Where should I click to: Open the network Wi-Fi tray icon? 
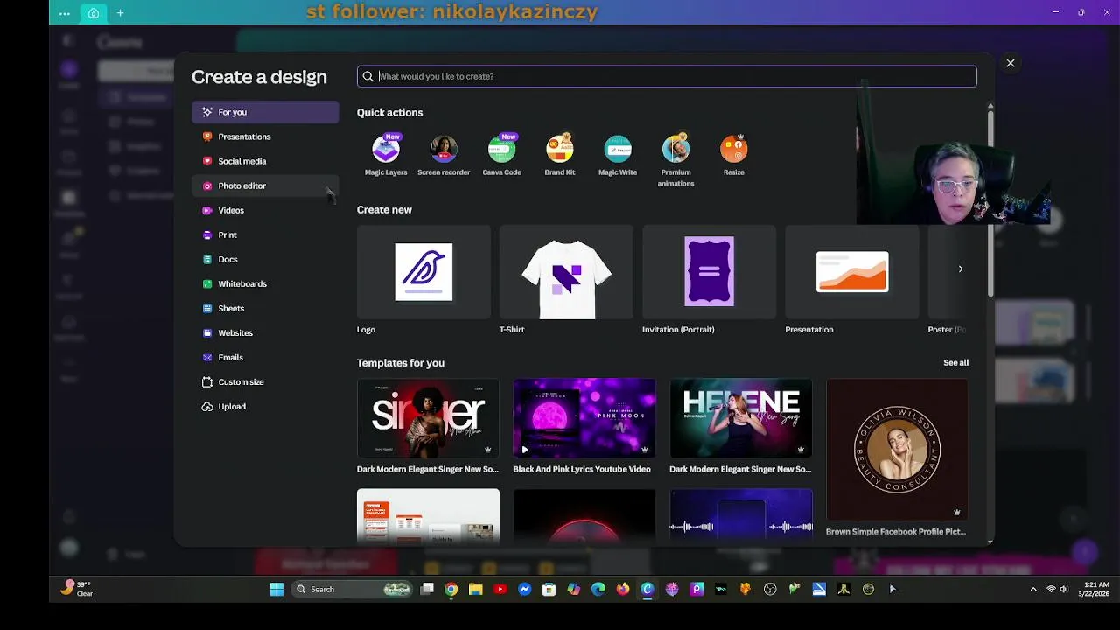[1051, 589]
